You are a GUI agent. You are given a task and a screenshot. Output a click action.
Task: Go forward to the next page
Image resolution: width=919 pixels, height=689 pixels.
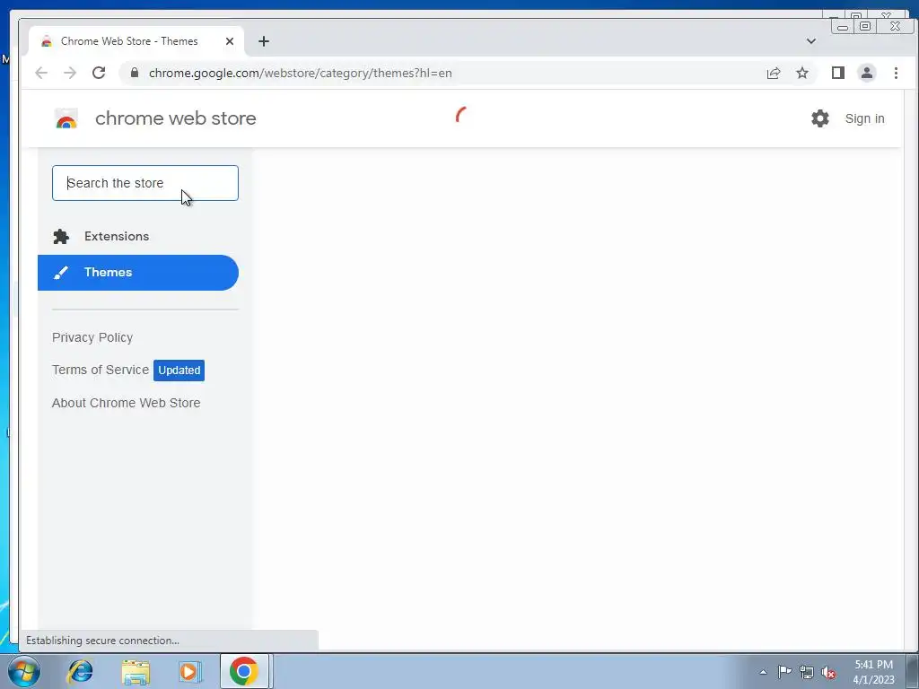pyautogui.click(x=70, y=73)
